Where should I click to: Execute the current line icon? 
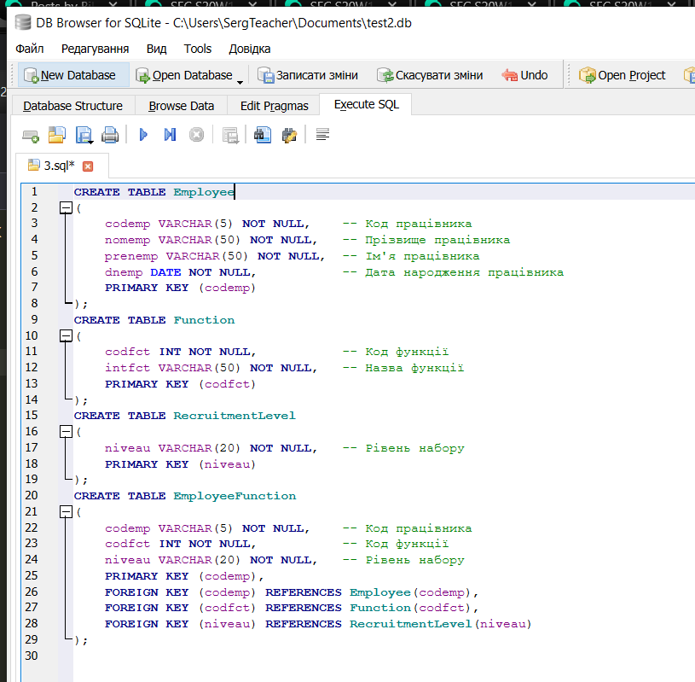[x=170, y=135]
